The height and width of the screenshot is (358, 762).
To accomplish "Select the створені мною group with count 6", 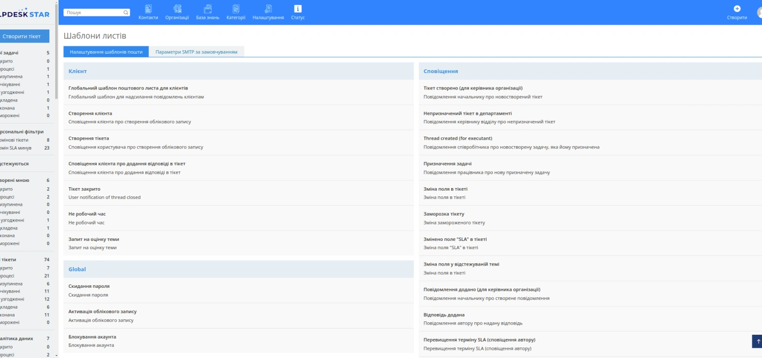I will (25, 180).
